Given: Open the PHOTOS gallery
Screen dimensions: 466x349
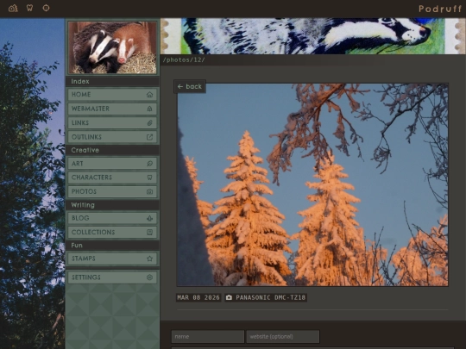Looking at the screenshot, I should [112, 191].
